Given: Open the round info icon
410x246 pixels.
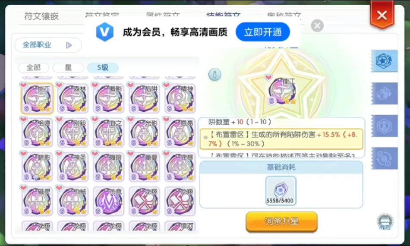Looking at the screenshot, I should click(214, 75).
